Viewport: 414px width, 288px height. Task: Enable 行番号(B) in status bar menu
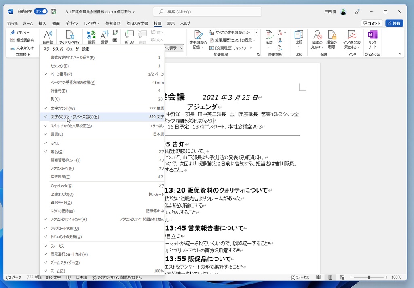point(102,91)
